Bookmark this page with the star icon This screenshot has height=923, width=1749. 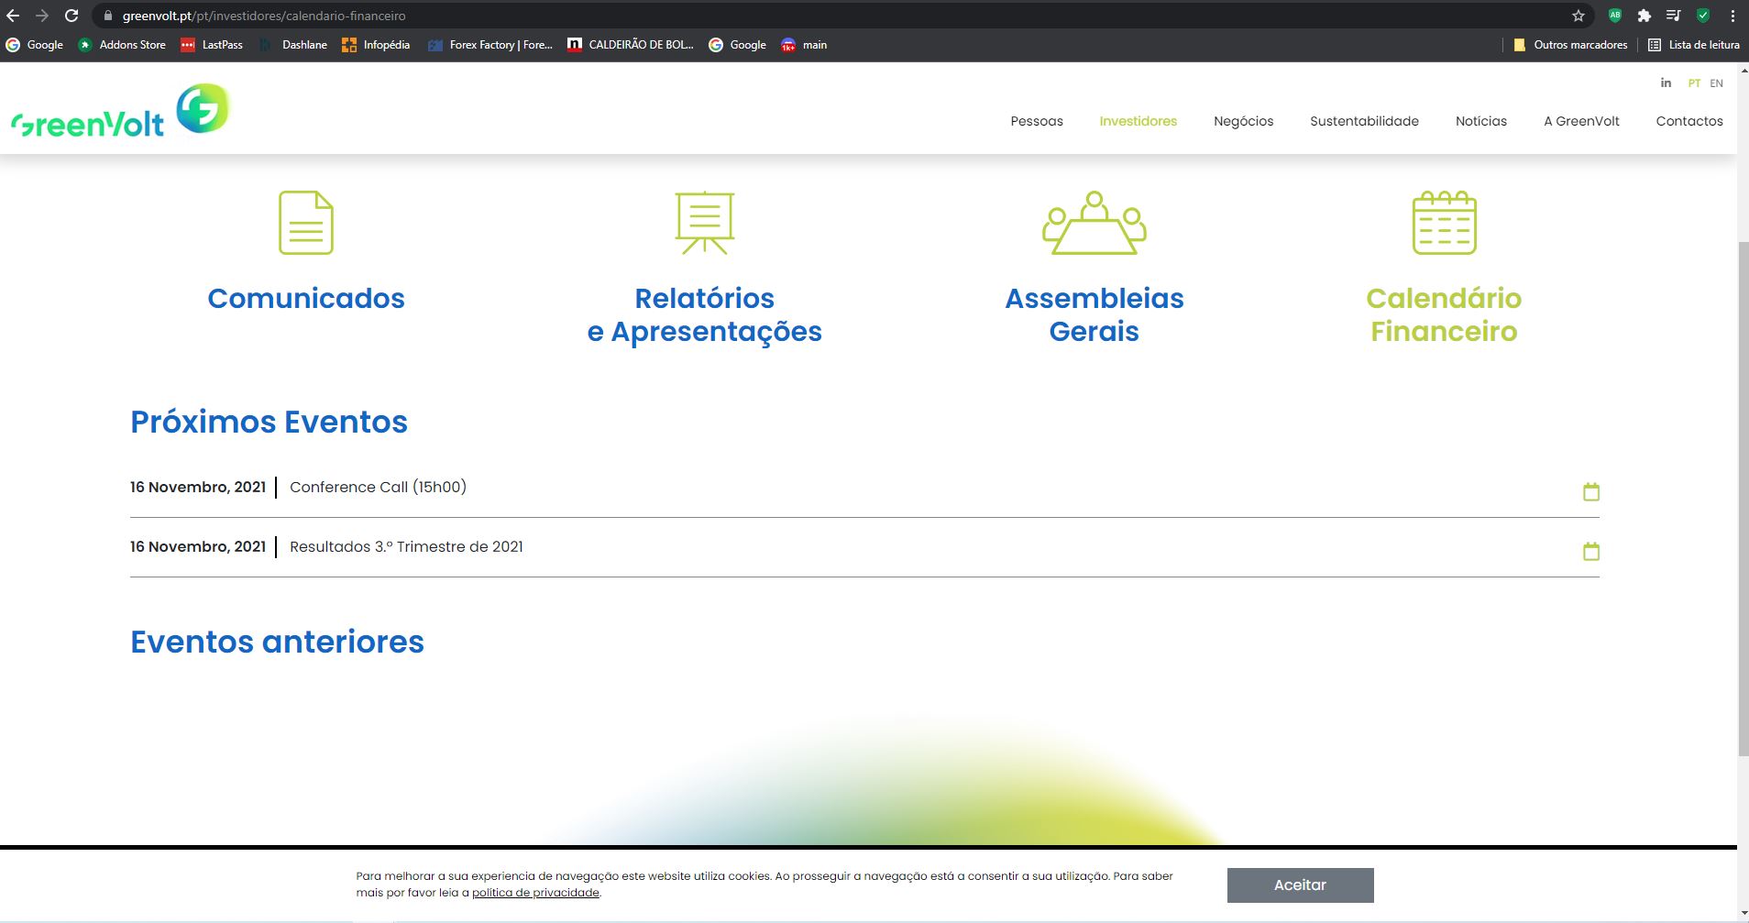tap(1578, 16)
